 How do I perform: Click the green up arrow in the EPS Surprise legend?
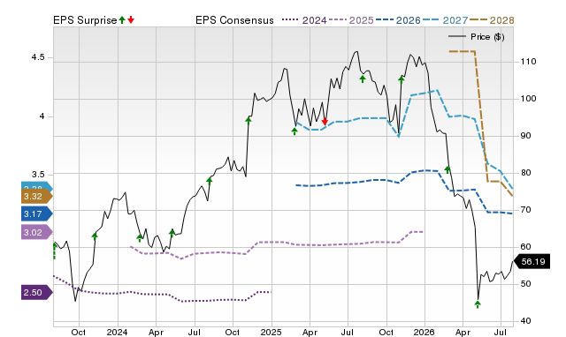point(122,20)
